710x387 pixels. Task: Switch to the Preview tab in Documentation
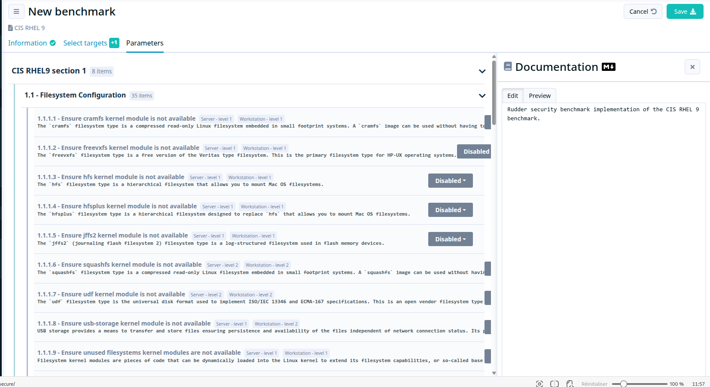click(539, 96)
